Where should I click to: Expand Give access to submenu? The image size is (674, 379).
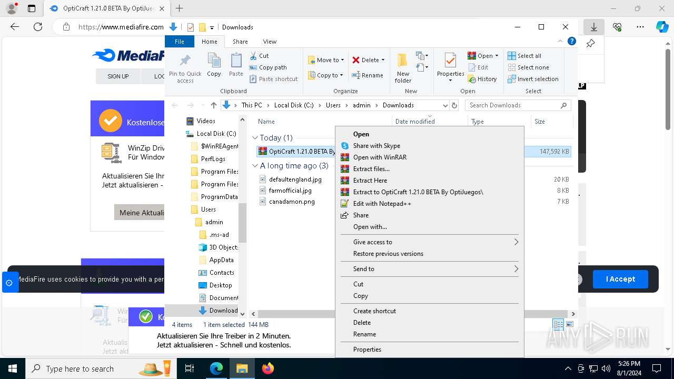click(x=516, y=242)
